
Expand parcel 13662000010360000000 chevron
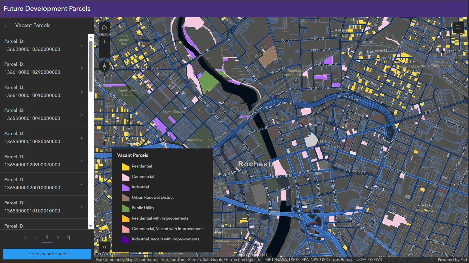point(81,46)
